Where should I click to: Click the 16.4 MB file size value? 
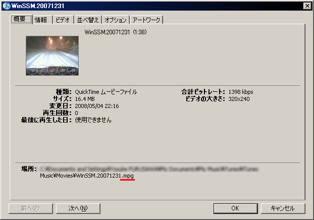[86, 99]
